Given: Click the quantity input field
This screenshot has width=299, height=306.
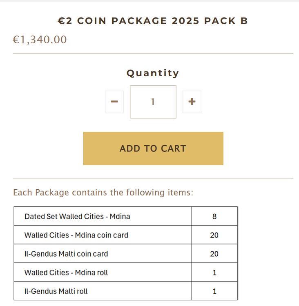Looking at the screenshot, I should [153, 102].
